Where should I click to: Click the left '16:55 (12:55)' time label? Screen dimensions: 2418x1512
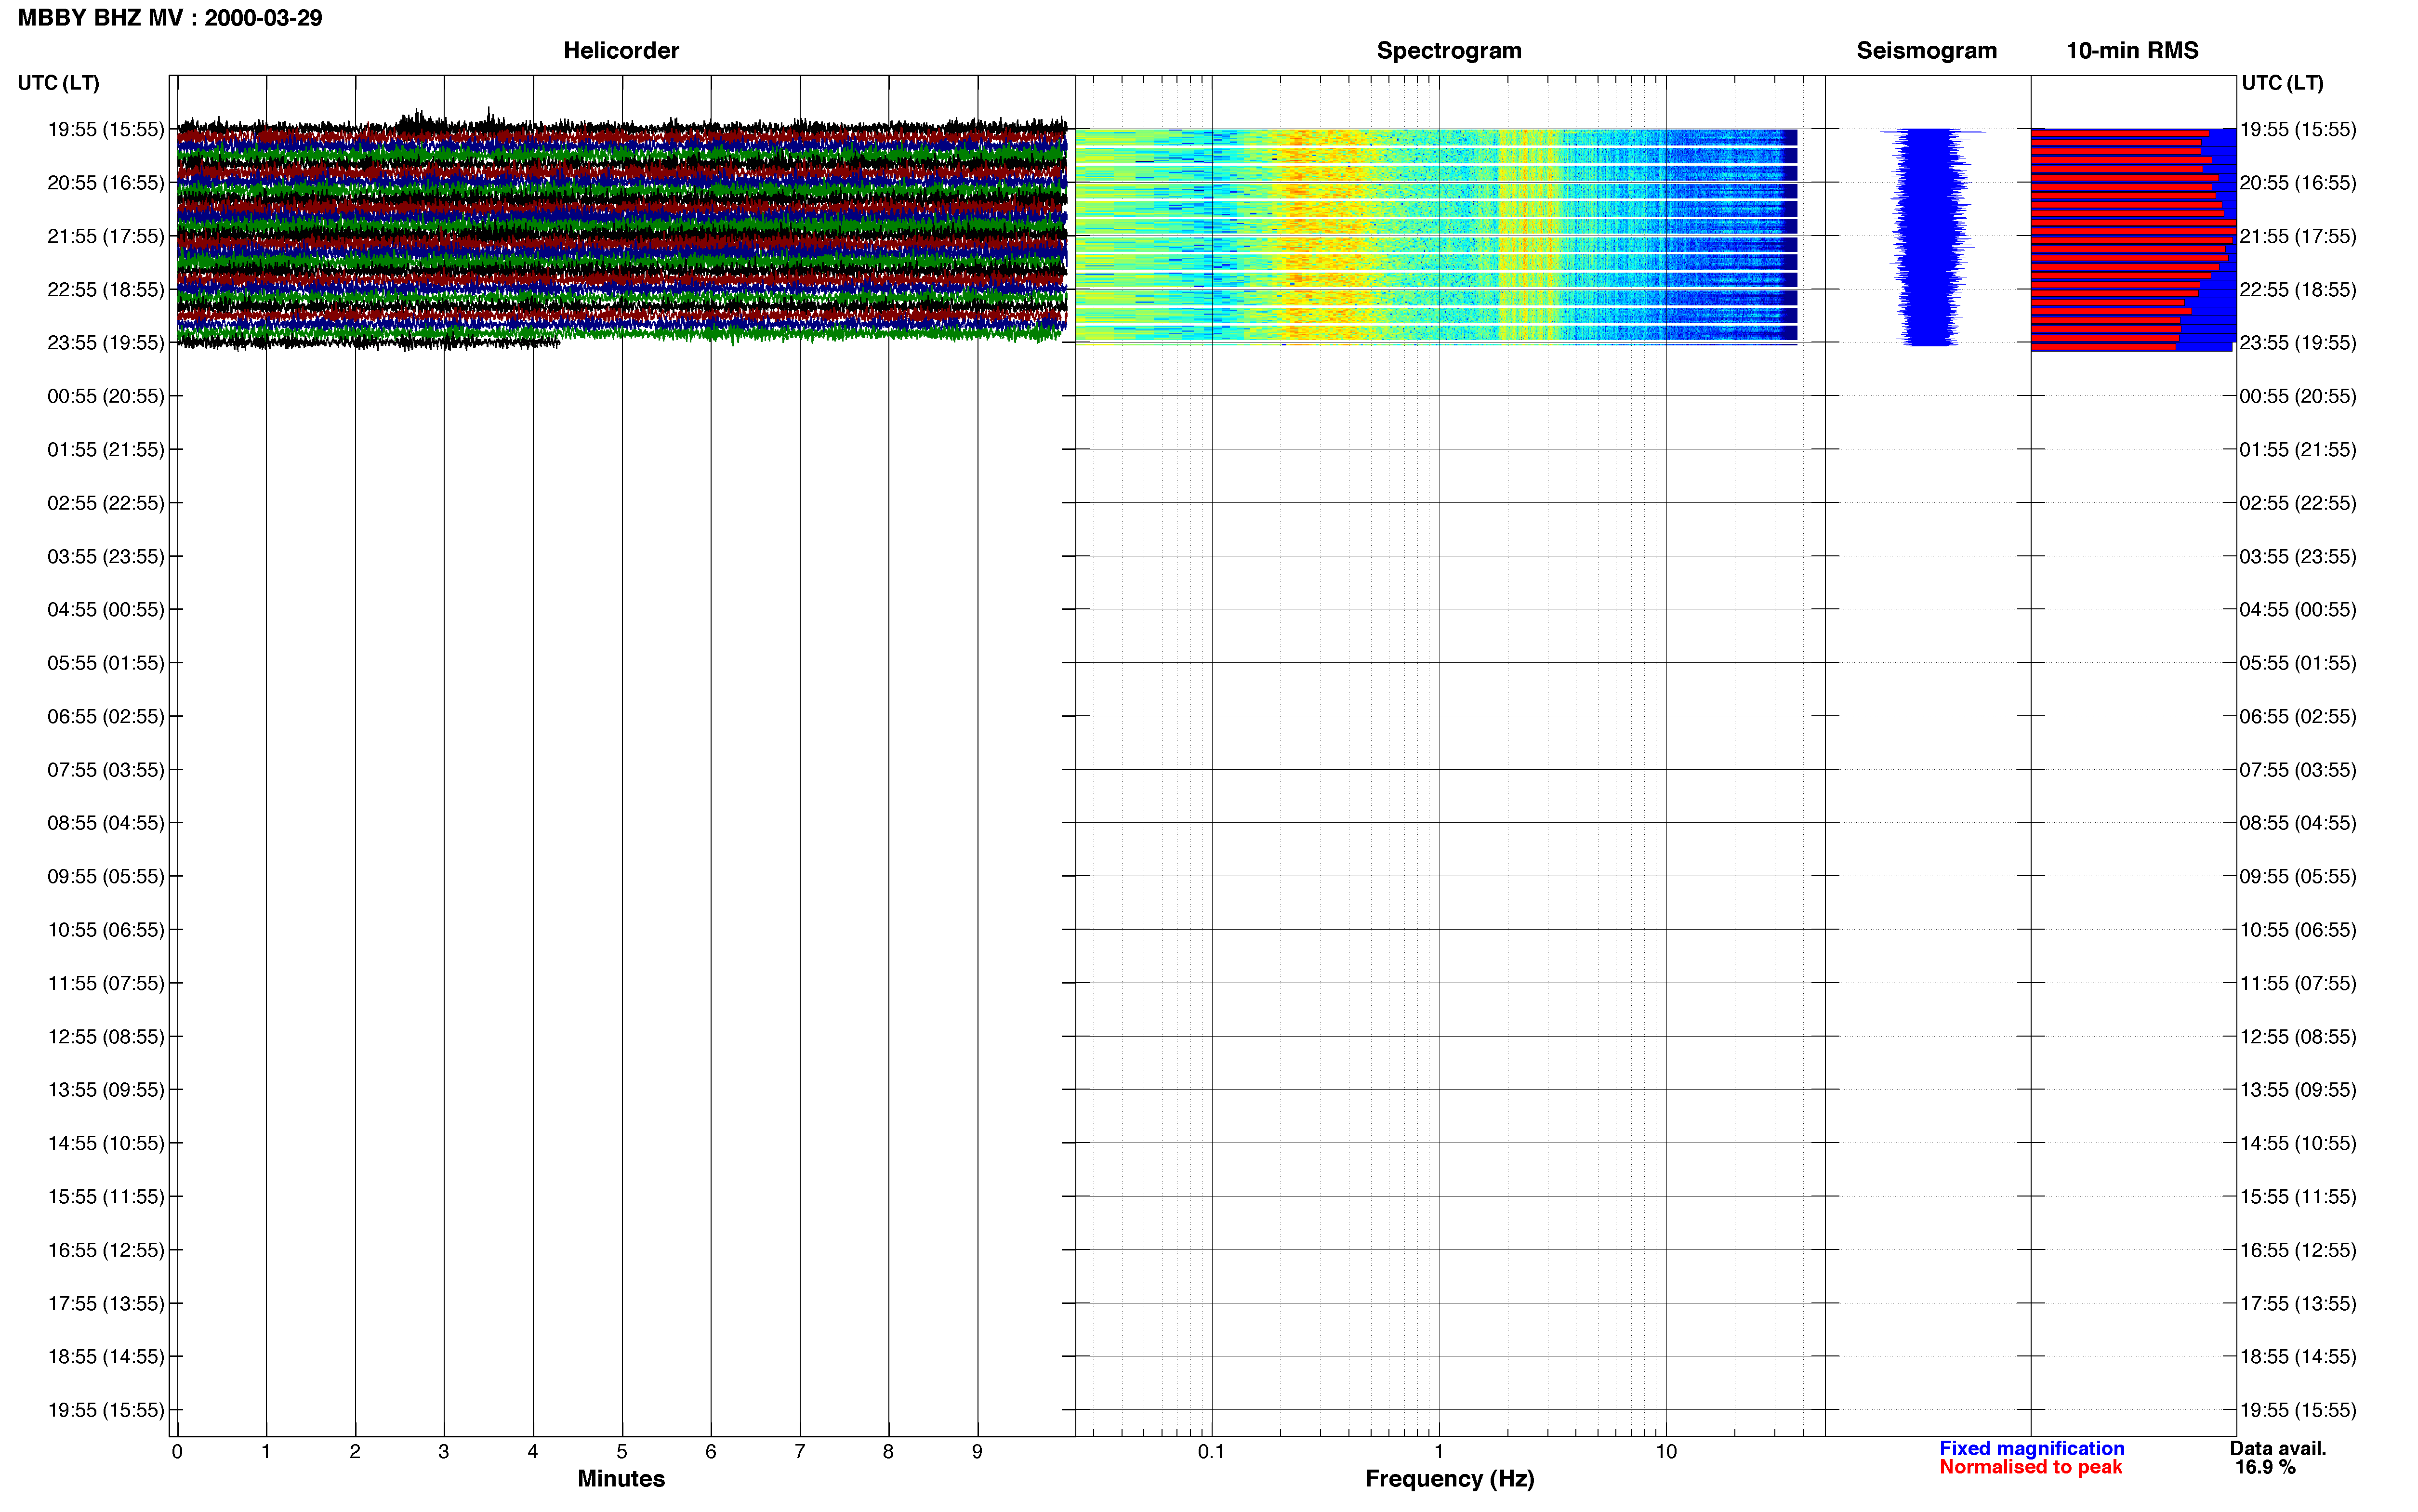tap(106, 1250)
